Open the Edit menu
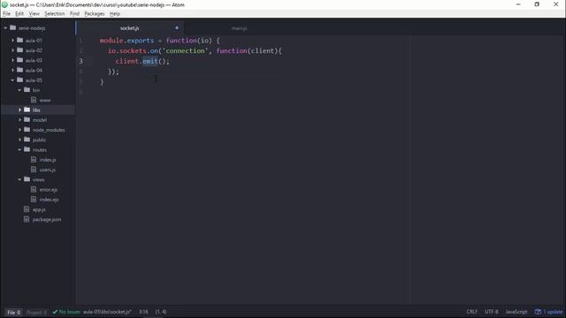Screen dimensions: 566x318 click(x=19, y=14)
